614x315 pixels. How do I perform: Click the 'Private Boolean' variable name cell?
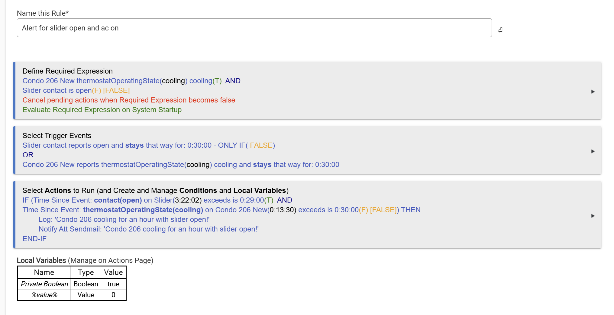pos(44,284)
